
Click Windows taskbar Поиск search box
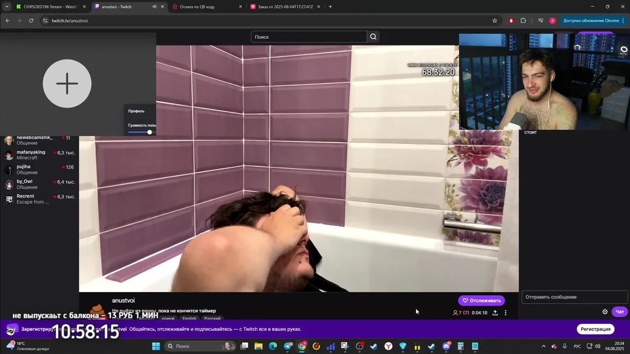pyautogui.click(x=200, y=346)
